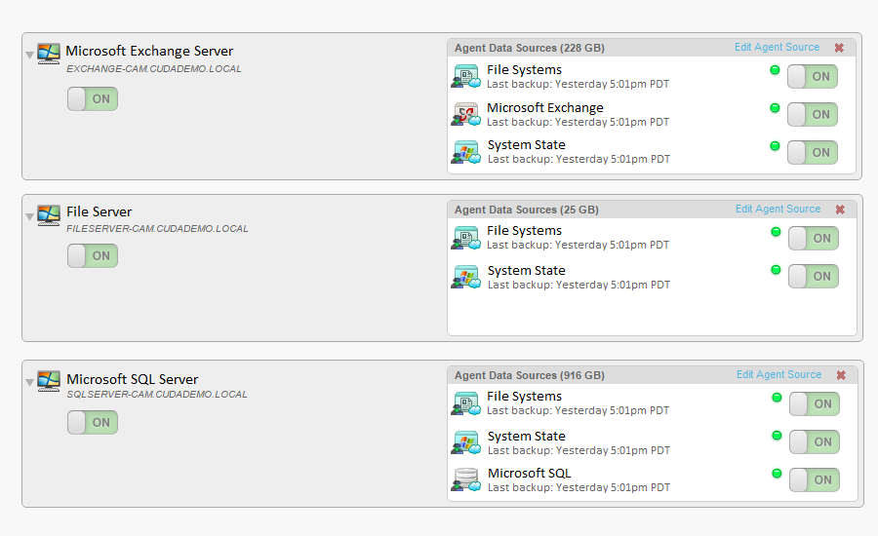Disable the Microsoft SQL data source switch
Screen dimensions: 878x536
(814, 479)
